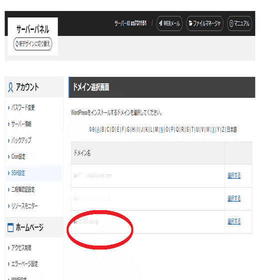
Task: Click 選択する for the .online domain
Action: pyautogui.click(x=234, y=198)
